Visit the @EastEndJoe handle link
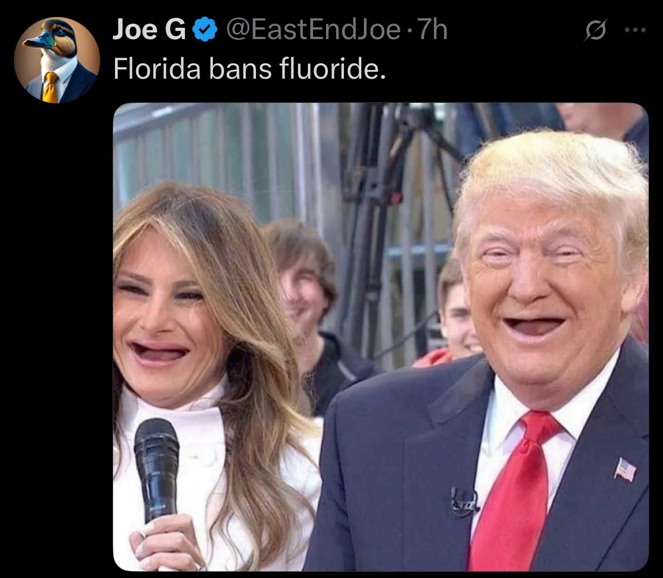663x578 pixels. pyautogui.click(x=313, y=29)
